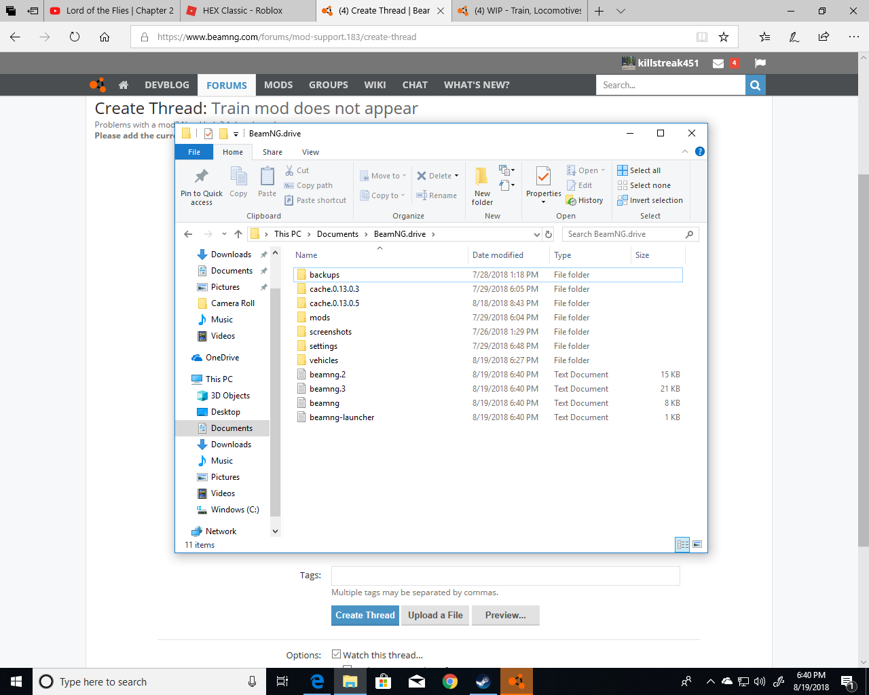Click Rename in the Organize group

click(x=437, y=195)
